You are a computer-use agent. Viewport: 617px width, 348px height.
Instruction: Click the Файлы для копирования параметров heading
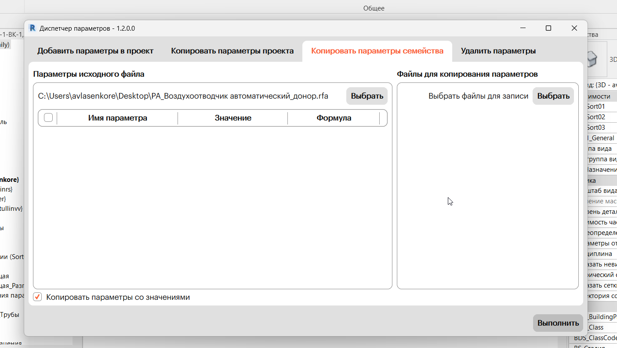click(468, 74)
